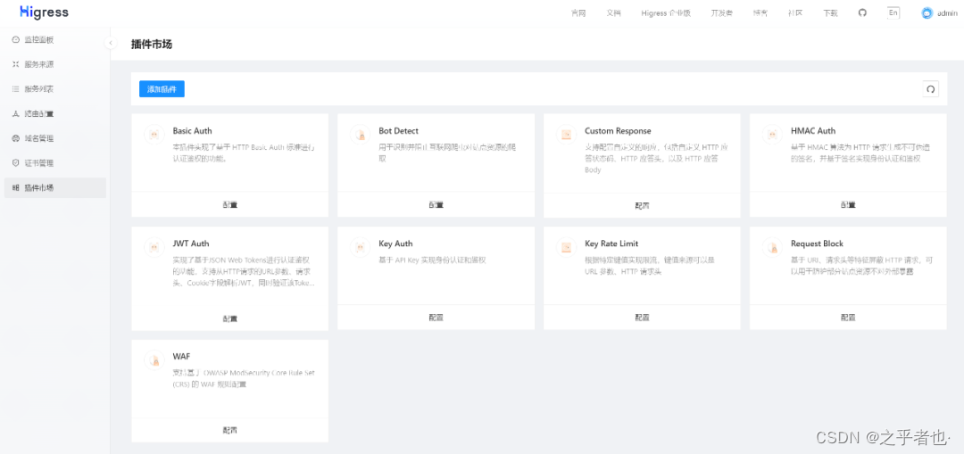Click the refresh icon in plugin toolbar
Image resolution: width=964 pixels, height=454 pixels.
[x=930, y=89]
